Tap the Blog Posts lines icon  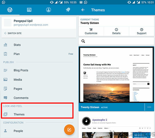click(x=5, y=70)
